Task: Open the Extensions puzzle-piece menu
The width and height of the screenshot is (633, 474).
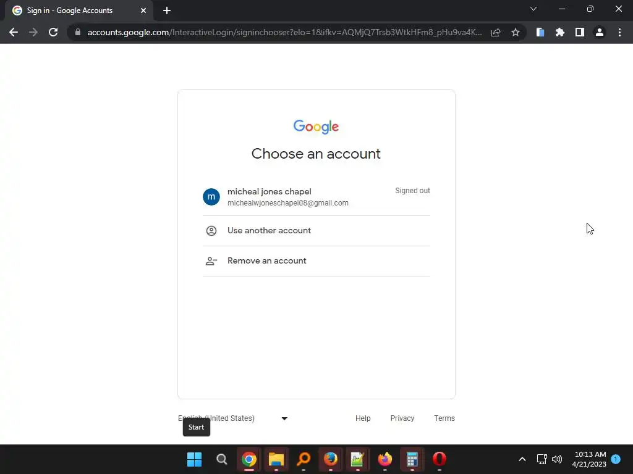Action: point(560,32)
